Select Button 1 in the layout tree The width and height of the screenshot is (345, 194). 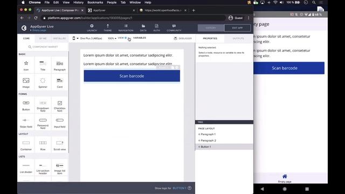(x=224, y=147)
